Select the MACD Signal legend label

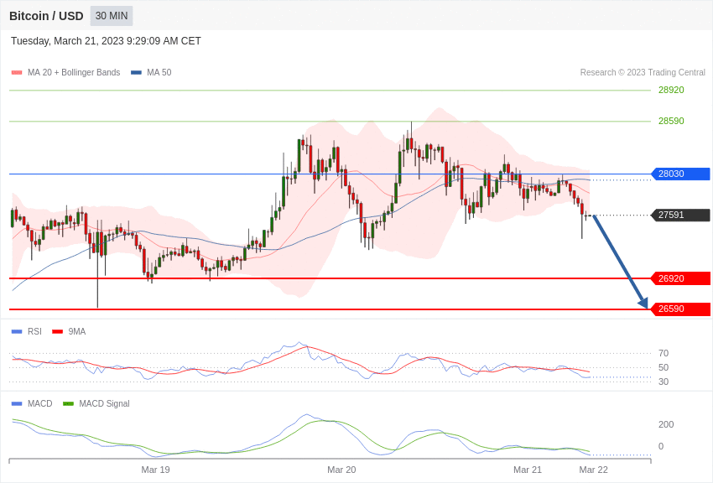click(104, 403)
